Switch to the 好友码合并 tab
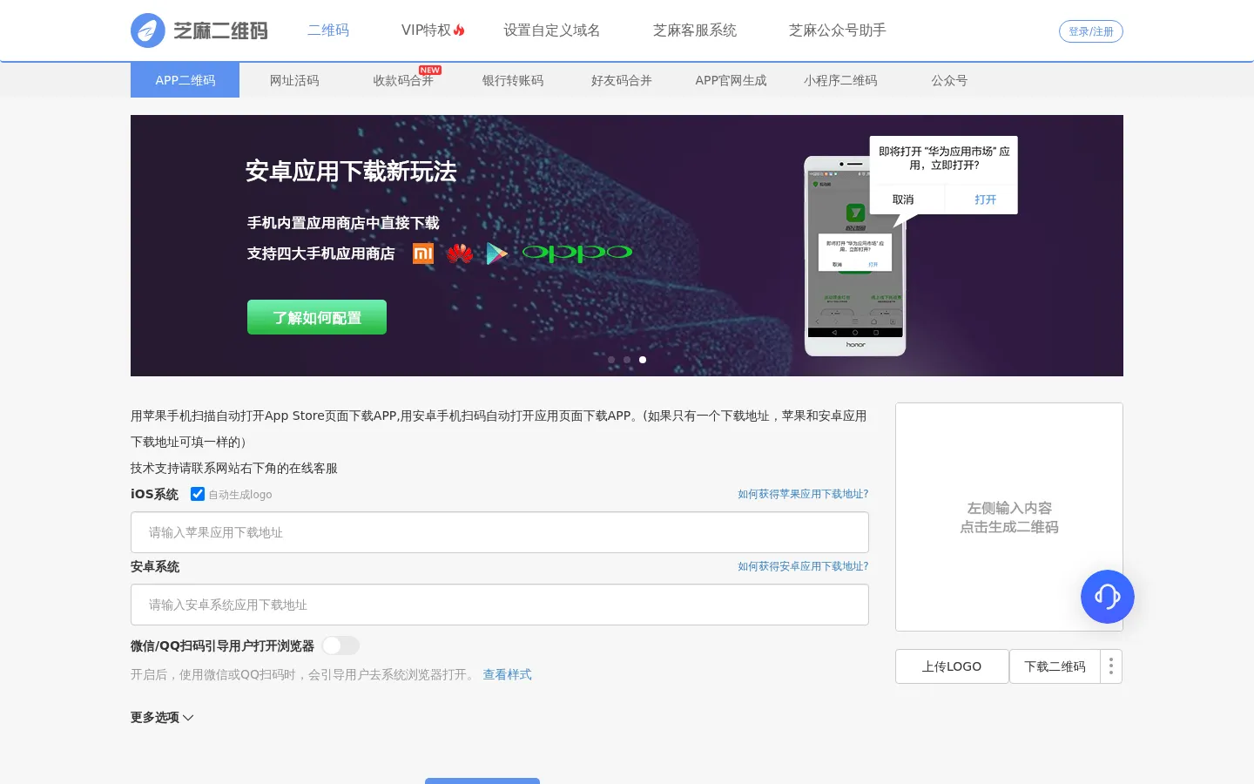1254x784 pixels. (622, 80)
